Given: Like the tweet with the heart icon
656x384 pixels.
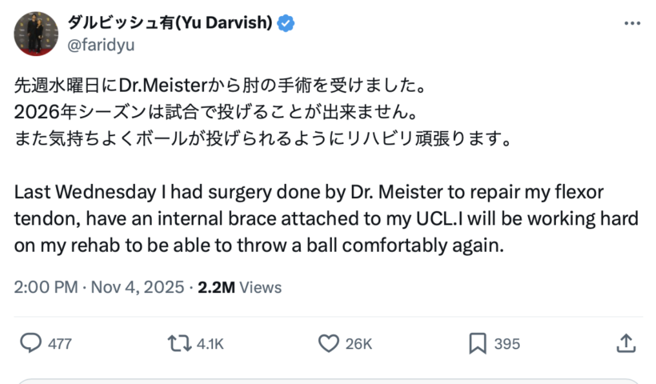Looking at the screenshot, I should [328, 343].
